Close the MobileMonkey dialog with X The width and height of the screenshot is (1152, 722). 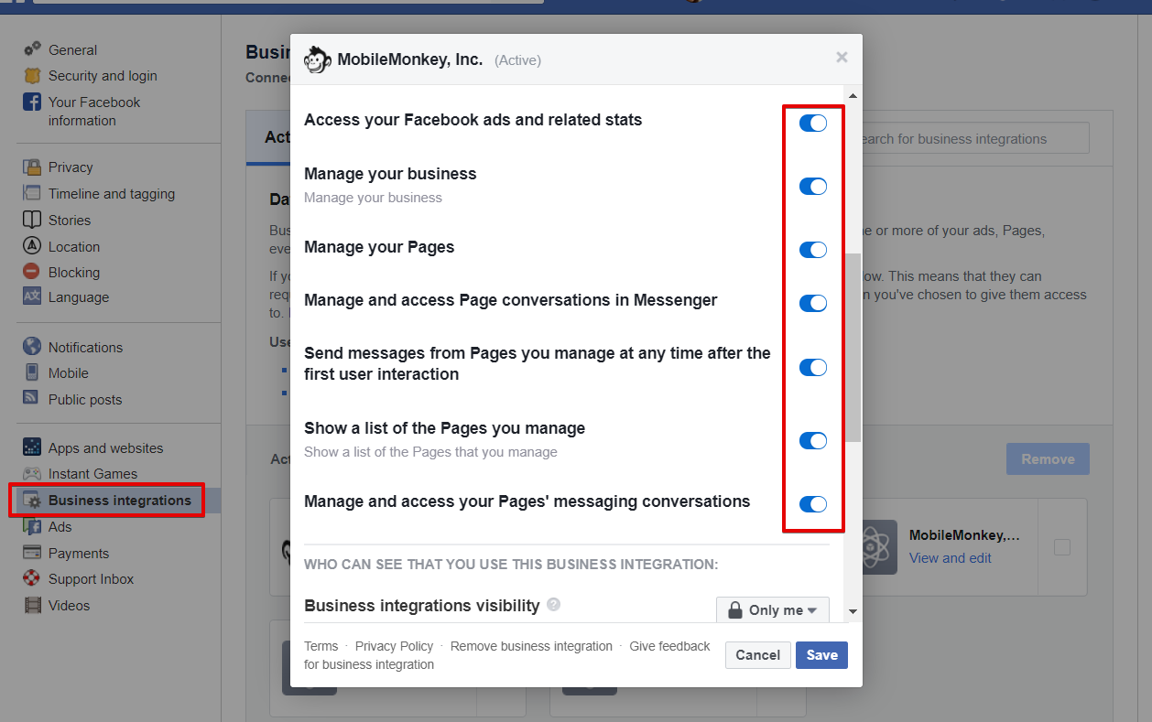point(842,58)
